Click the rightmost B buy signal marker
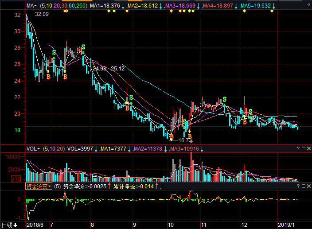This screenshot has width=312, height=229. click(244, 121)
